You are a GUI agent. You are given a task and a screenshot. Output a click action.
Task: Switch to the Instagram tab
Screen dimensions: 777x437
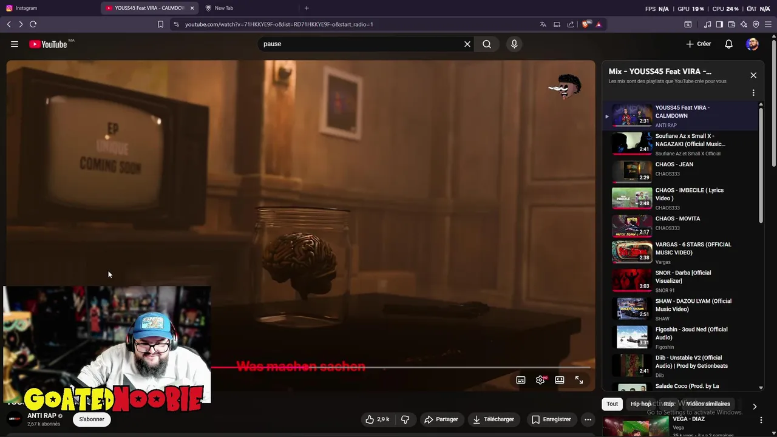tap(49, 8)
